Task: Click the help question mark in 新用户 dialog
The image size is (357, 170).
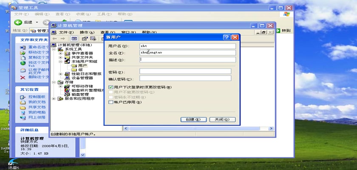Action: click(227, 37)
